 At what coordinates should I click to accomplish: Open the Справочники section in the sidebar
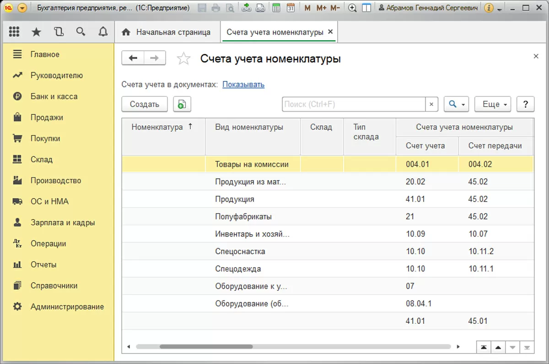tap(54, 286)
